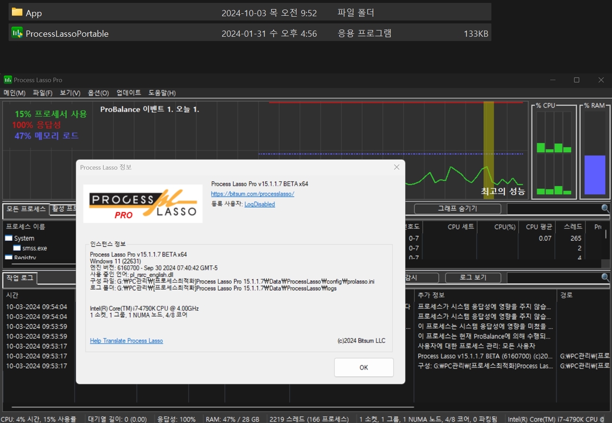Click the process search input field
The width and height of the screenshot is (612, 423).
[554, 209]
